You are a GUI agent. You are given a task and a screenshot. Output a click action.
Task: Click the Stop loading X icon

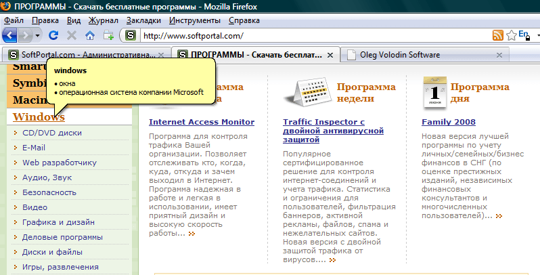pyautogui.click(x=71, y=35)
